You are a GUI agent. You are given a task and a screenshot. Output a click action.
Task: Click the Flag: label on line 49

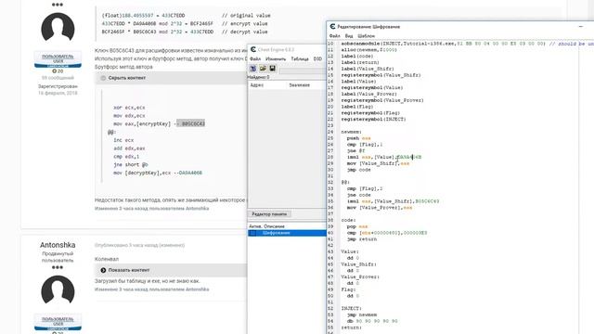click(x=348, y=289)
